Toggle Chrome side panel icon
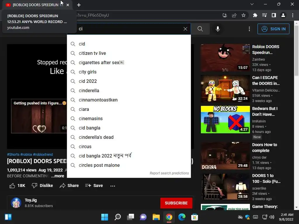This screenshot has width=299, height=224. (274, 15)
